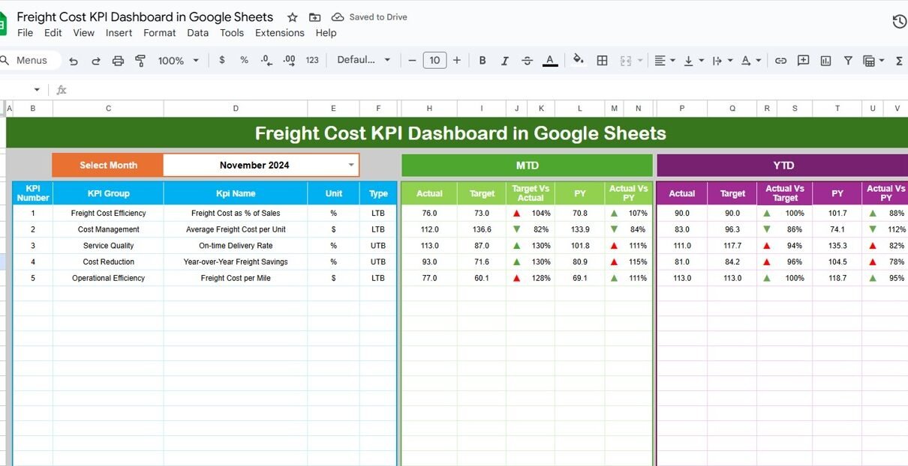Insert a link using toolbar icon

[x=780, y=61]
